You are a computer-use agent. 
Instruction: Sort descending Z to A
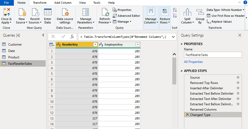pos(175,15)
